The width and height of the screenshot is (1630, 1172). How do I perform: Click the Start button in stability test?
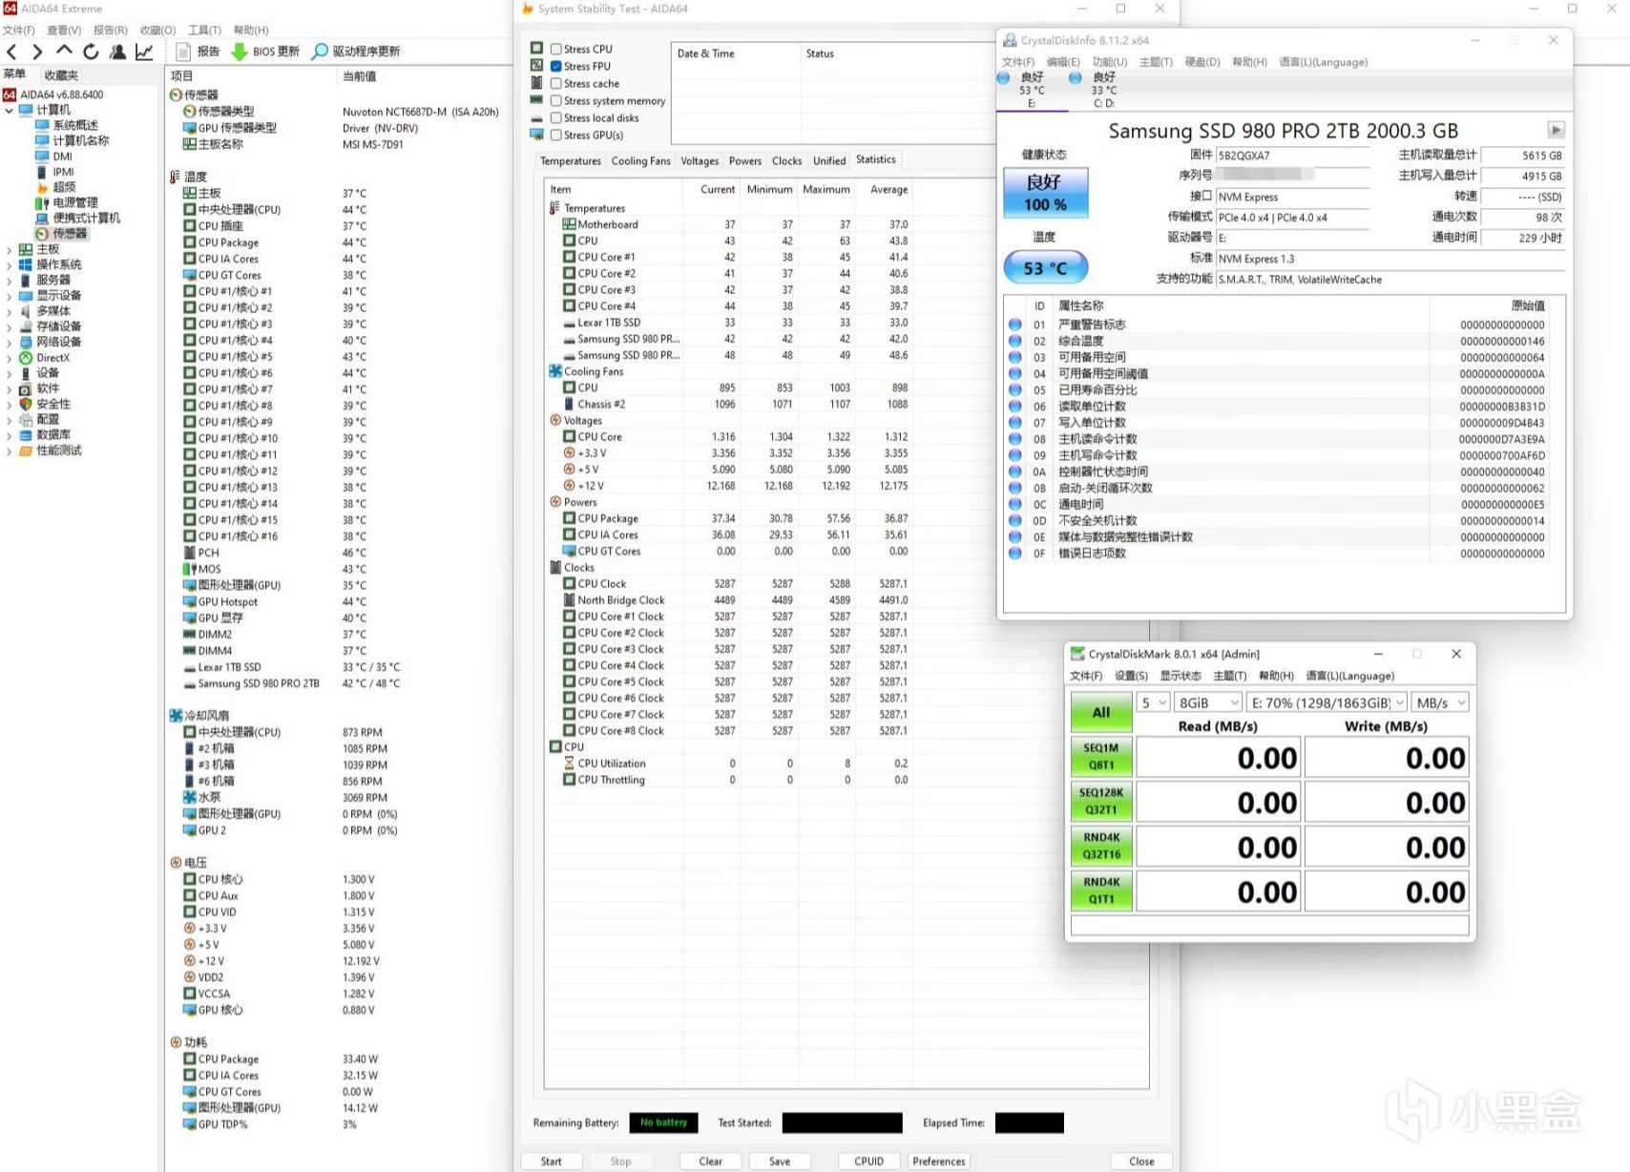552,1162
